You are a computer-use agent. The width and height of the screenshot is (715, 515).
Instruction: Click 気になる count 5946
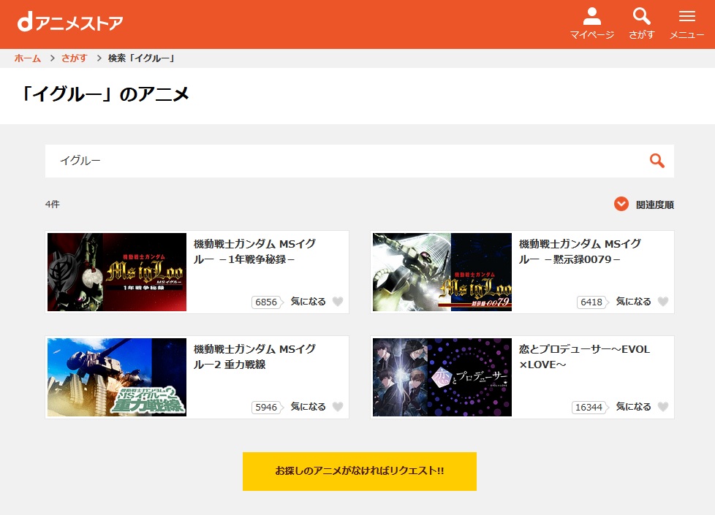click(x=267, y=407)
